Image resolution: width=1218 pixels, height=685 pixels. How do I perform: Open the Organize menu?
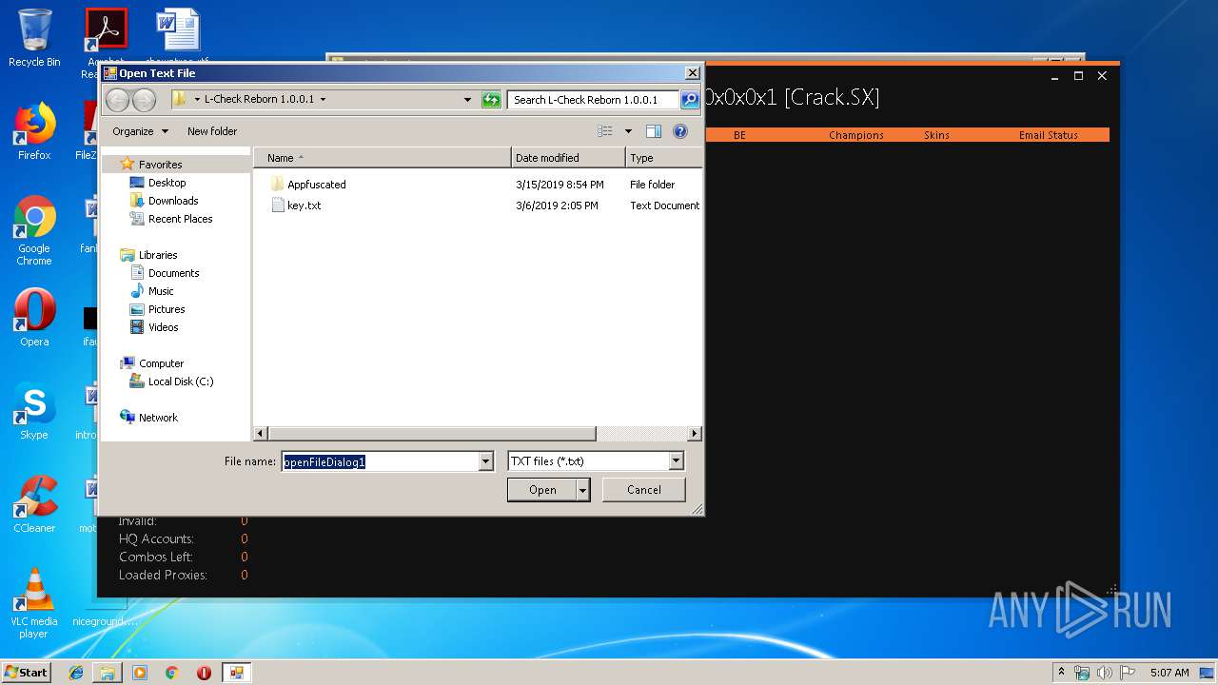pyautogui.click(x=140, y=131)
